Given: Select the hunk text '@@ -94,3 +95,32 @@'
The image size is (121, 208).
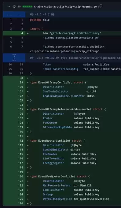Looking at the screenshot, I should [45, 58].
